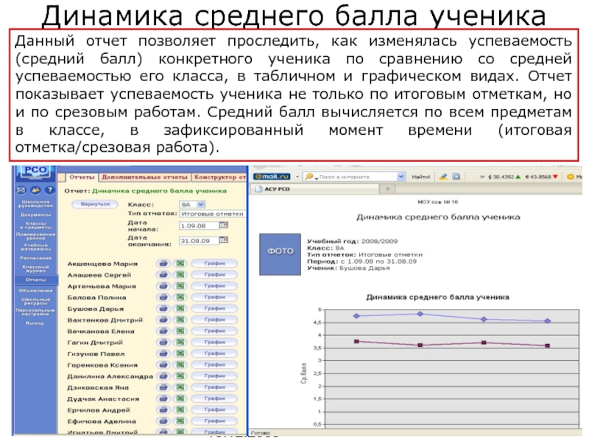589x442 pixels.
Task: Click the mail.ru logo in browser toolbar
Action: tap(272, 177)
